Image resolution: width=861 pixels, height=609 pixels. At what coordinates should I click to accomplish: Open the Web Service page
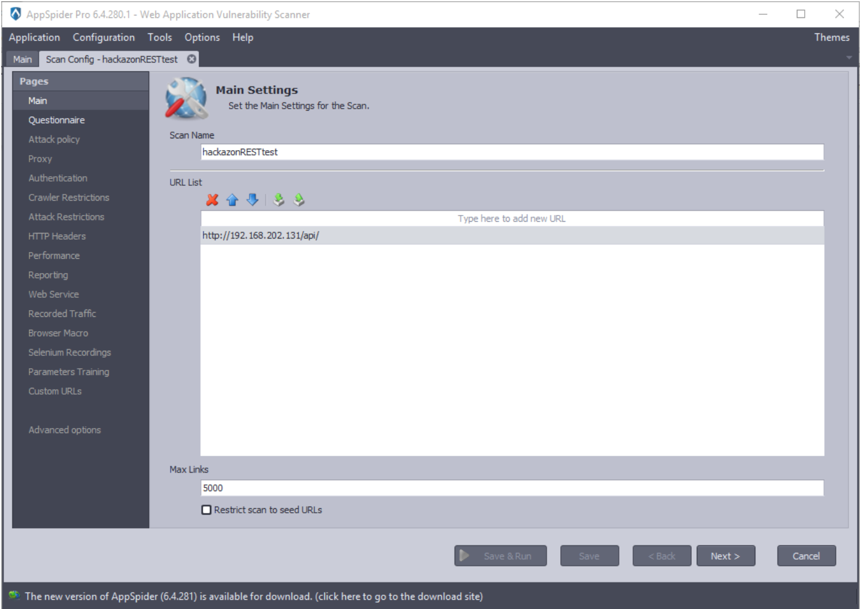[81, 294]
